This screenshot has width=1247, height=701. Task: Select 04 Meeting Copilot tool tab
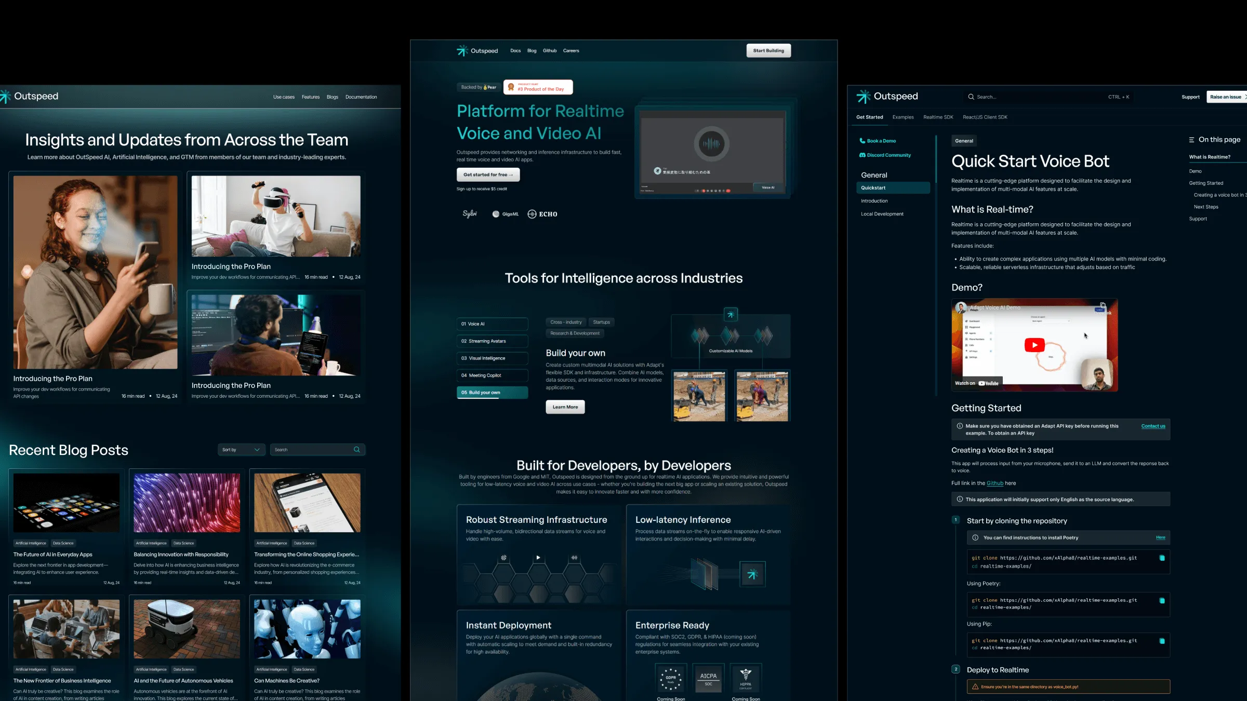[x=492, y=375]
